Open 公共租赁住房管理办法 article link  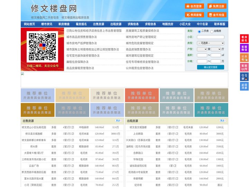point(140,68)
